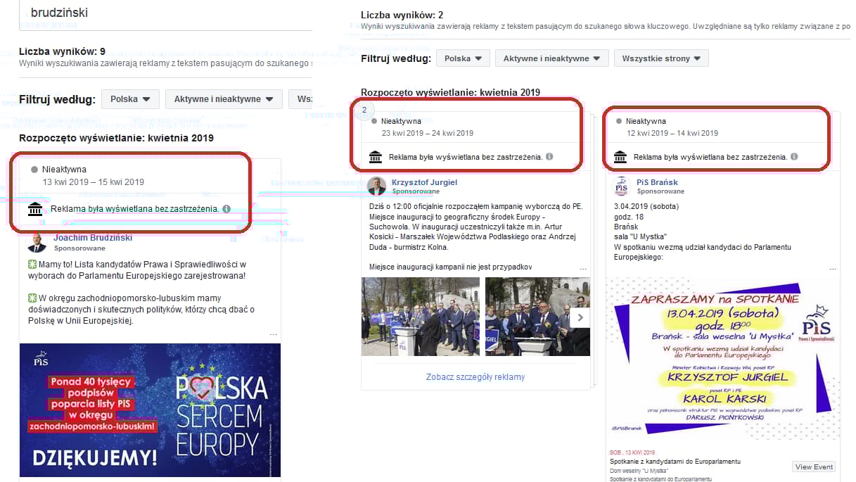
Task: Click Krzysztof Jurgiel profile avatar
Action: [x=376, y=186]
